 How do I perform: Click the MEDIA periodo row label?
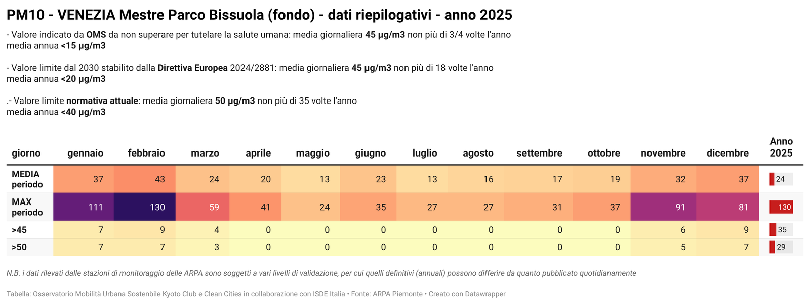(27, 179)
